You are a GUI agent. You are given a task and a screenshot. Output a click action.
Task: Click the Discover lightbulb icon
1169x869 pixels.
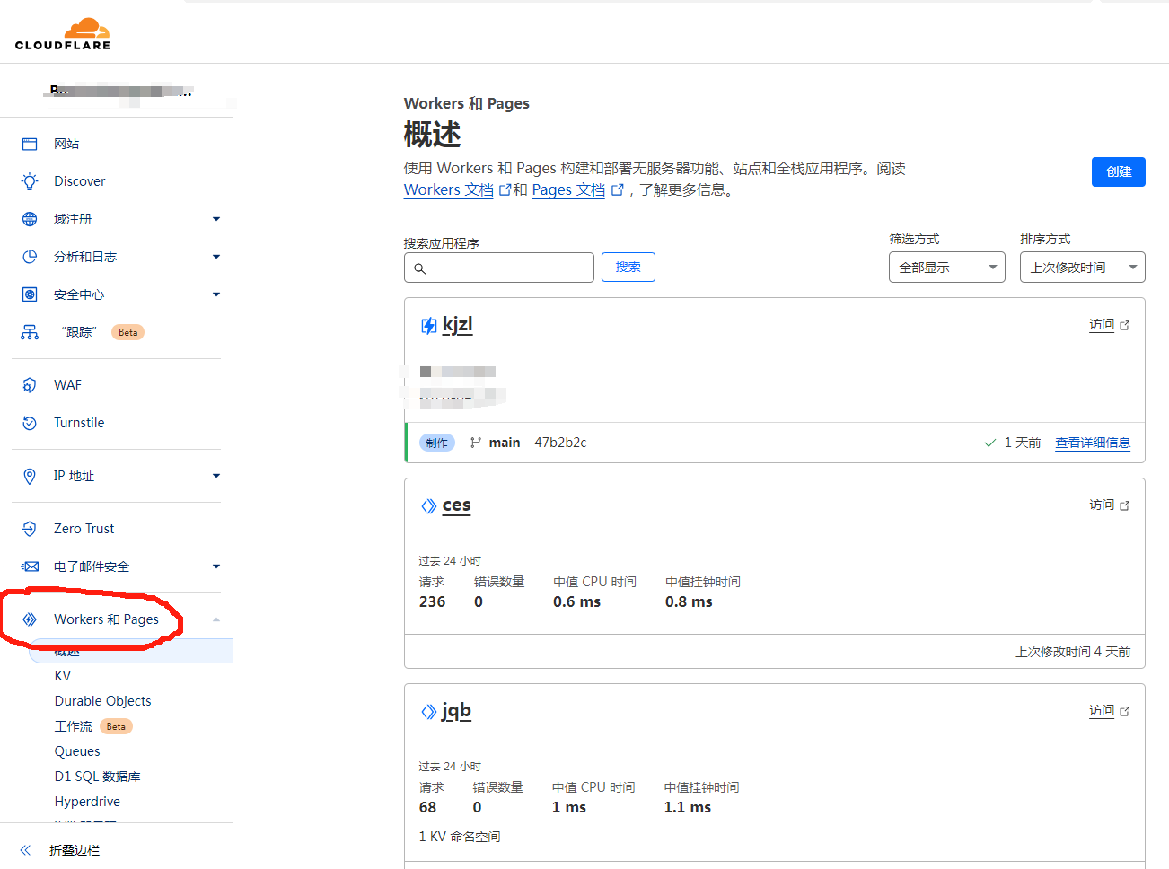[x=30, y=181]
